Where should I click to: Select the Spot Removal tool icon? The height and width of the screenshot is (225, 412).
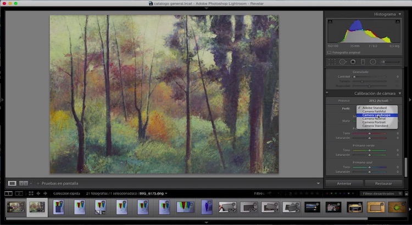click(343, 62)
